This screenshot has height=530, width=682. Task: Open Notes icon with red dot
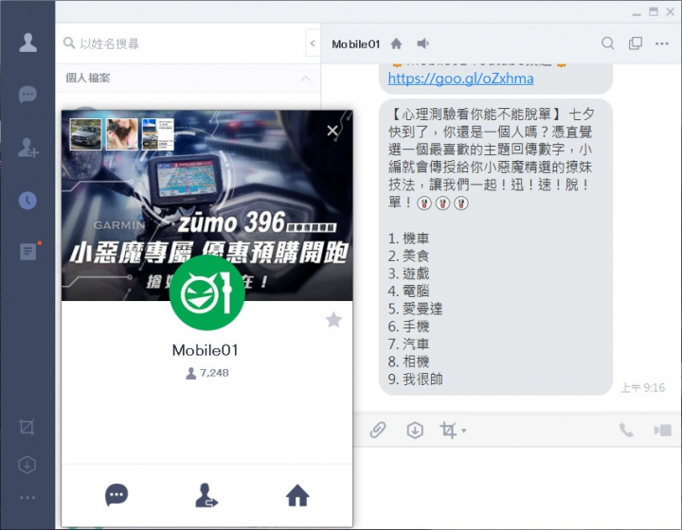(28, 251)
